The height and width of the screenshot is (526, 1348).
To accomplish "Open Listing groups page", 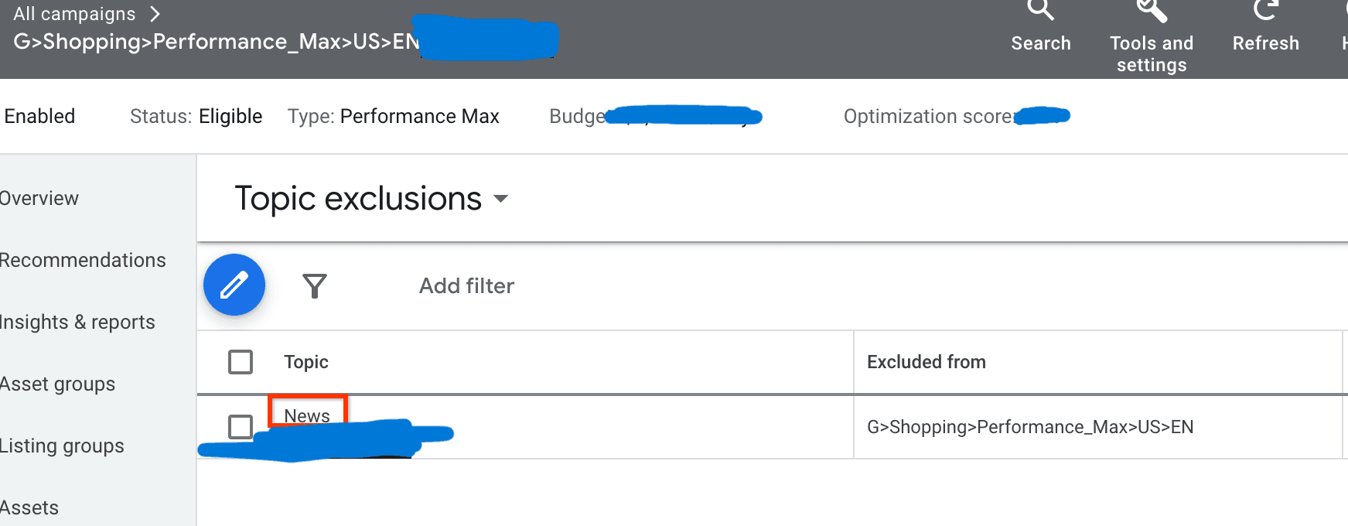I will (62, 446).
